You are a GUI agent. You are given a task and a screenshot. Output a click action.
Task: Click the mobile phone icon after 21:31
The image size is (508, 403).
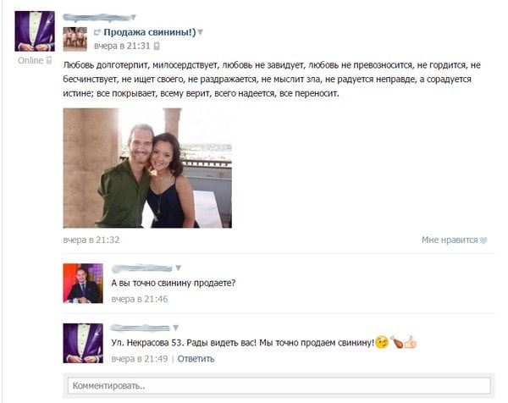click(157, 46)
